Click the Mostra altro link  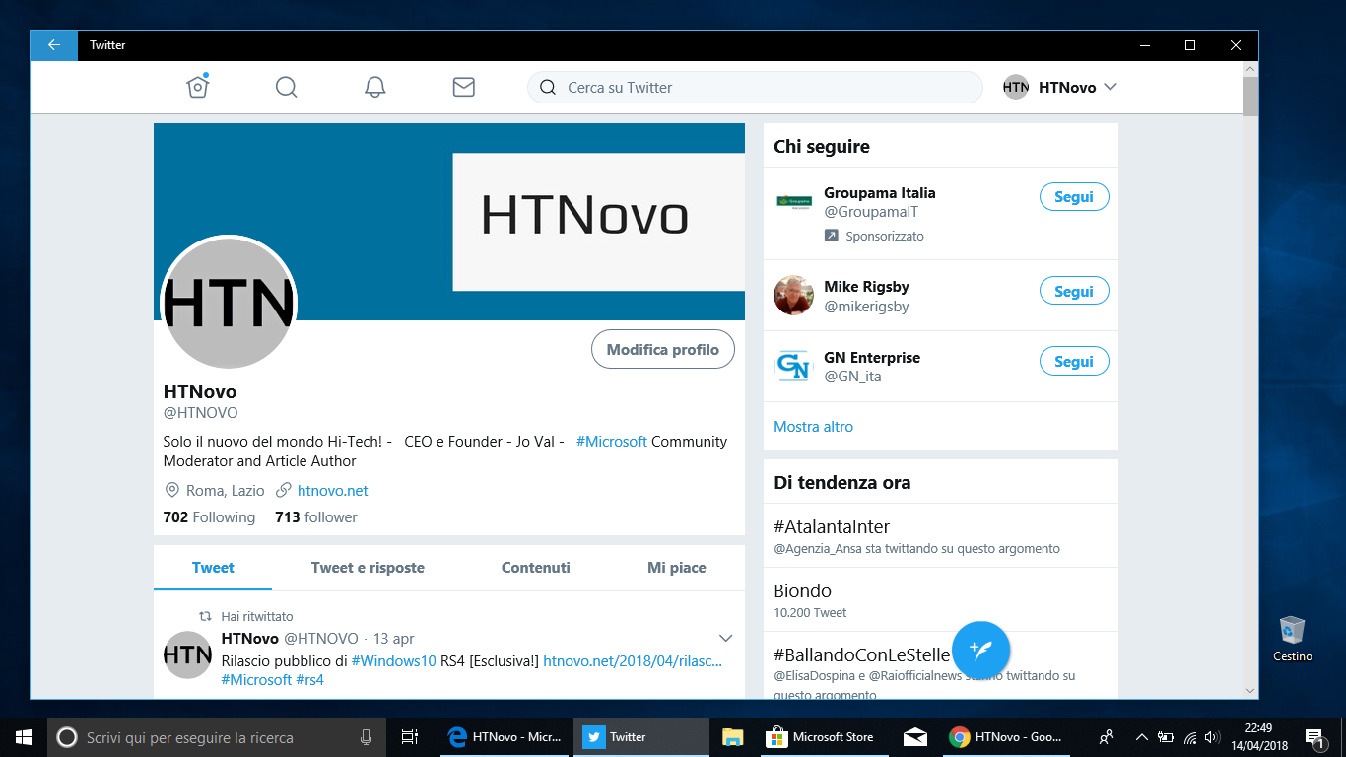coord(814,427)
